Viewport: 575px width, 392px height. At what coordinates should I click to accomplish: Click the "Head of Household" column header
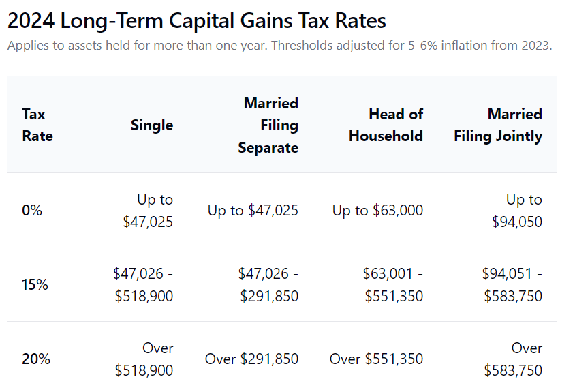point(386,125)
